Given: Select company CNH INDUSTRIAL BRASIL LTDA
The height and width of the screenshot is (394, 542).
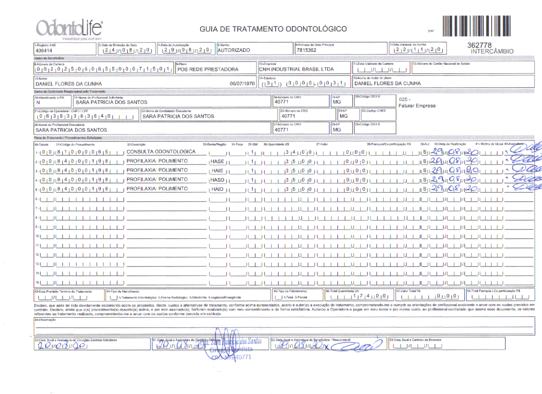Looking at the screenshot, I should coord(296,69).
